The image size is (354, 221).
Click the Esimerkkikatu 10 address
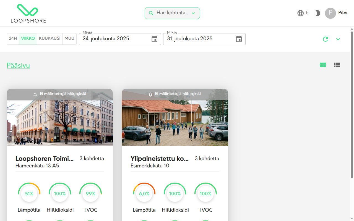(150, 166)
